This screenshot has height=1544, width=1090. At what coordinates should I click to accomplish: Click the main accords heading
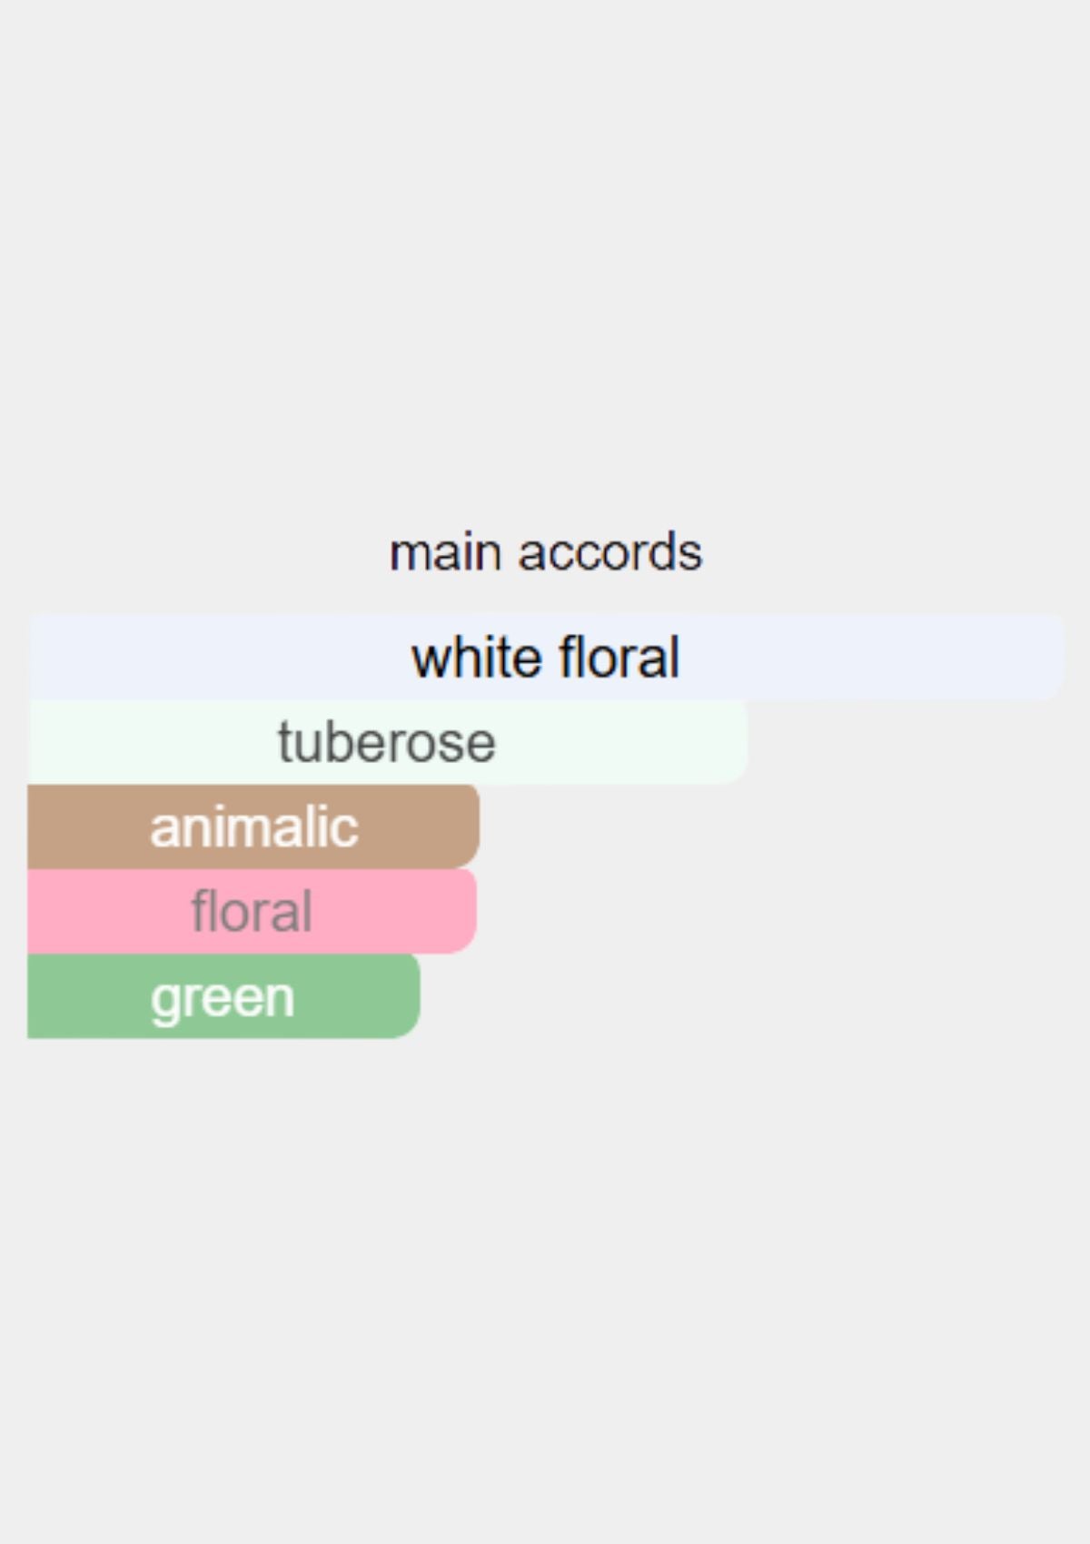[x=546, y=552]
